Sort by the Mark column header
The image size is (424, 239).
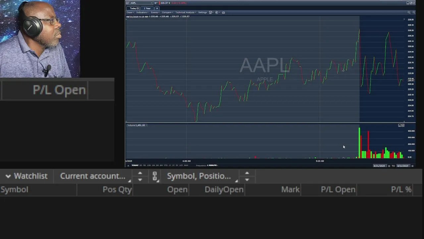[x=291, y=190]
